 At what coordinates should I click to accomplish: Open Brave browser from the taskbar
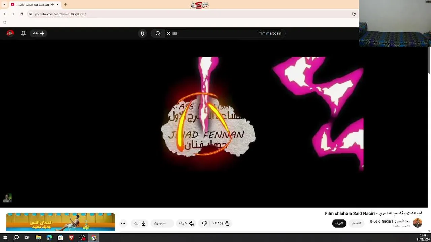(71, 238)
